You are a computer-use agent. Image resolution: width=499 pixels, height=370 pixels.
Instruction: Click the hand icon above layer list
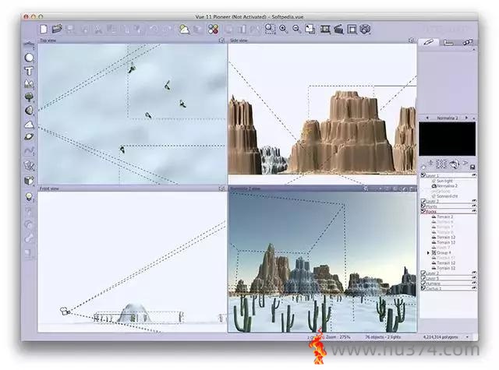pyautogui.click(x=454, y=164)
